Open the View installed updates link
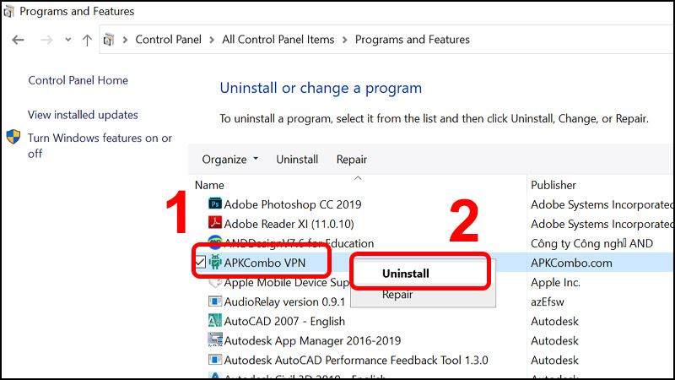Viewport: 675px width, 380px height. (83, 115)
